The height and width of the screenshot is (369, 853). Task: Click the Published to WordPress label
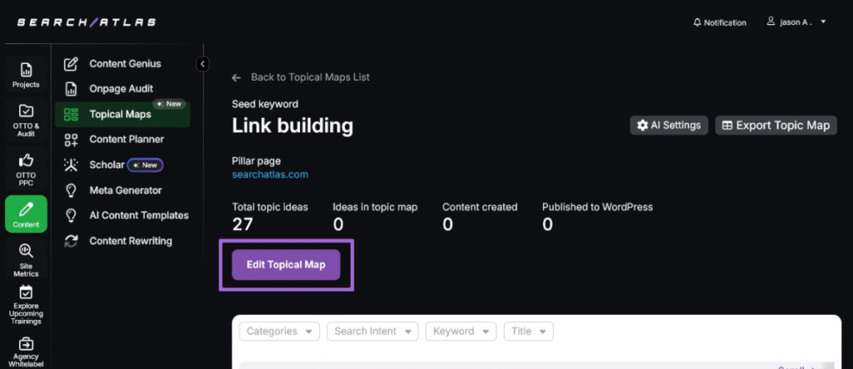(x=597, y=207)
